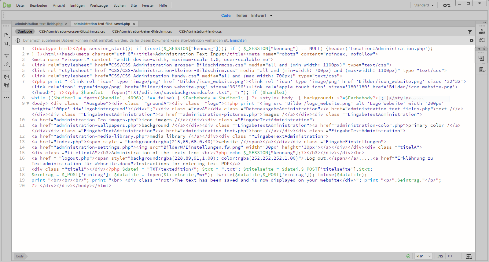The width and height of the screenshot is (489, 262).
Task: Click 'index.php' text in line 13
Action: (69, 142)
